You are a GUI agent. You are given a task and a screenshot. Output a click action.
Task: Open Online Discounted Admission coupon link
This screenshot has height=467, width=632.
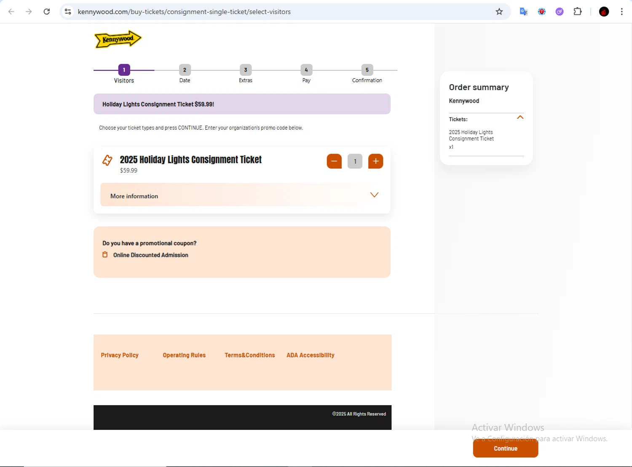click(x=151, y=255)
